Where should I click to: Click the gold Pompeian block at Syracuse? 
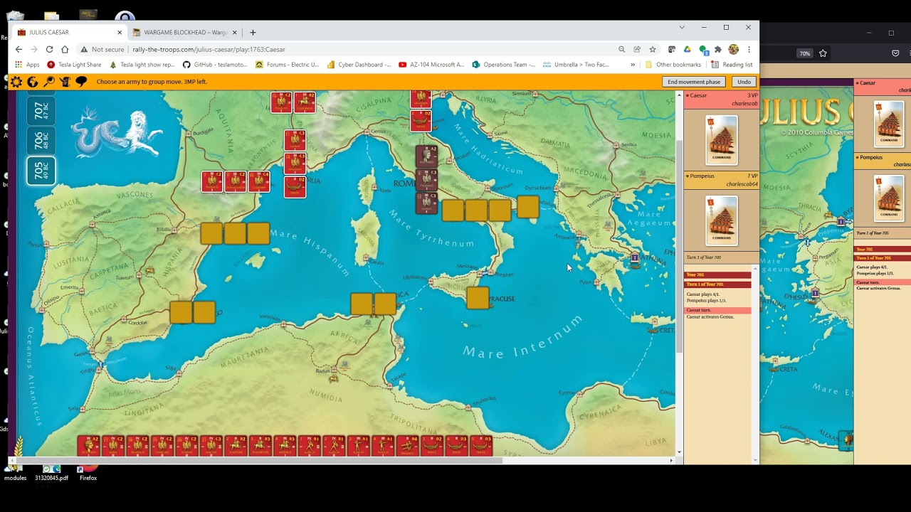(x=478, y=298)
